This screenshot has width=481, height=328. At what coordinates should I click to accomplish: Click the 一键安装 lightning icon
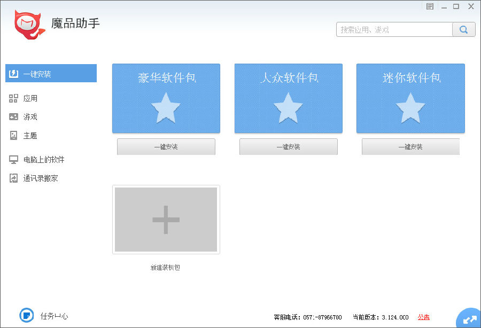(x=13, y=74)
